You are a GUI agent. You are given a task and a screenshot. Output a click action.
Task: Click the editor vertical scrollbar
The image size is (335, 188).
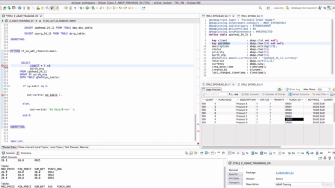click(195, 127)
